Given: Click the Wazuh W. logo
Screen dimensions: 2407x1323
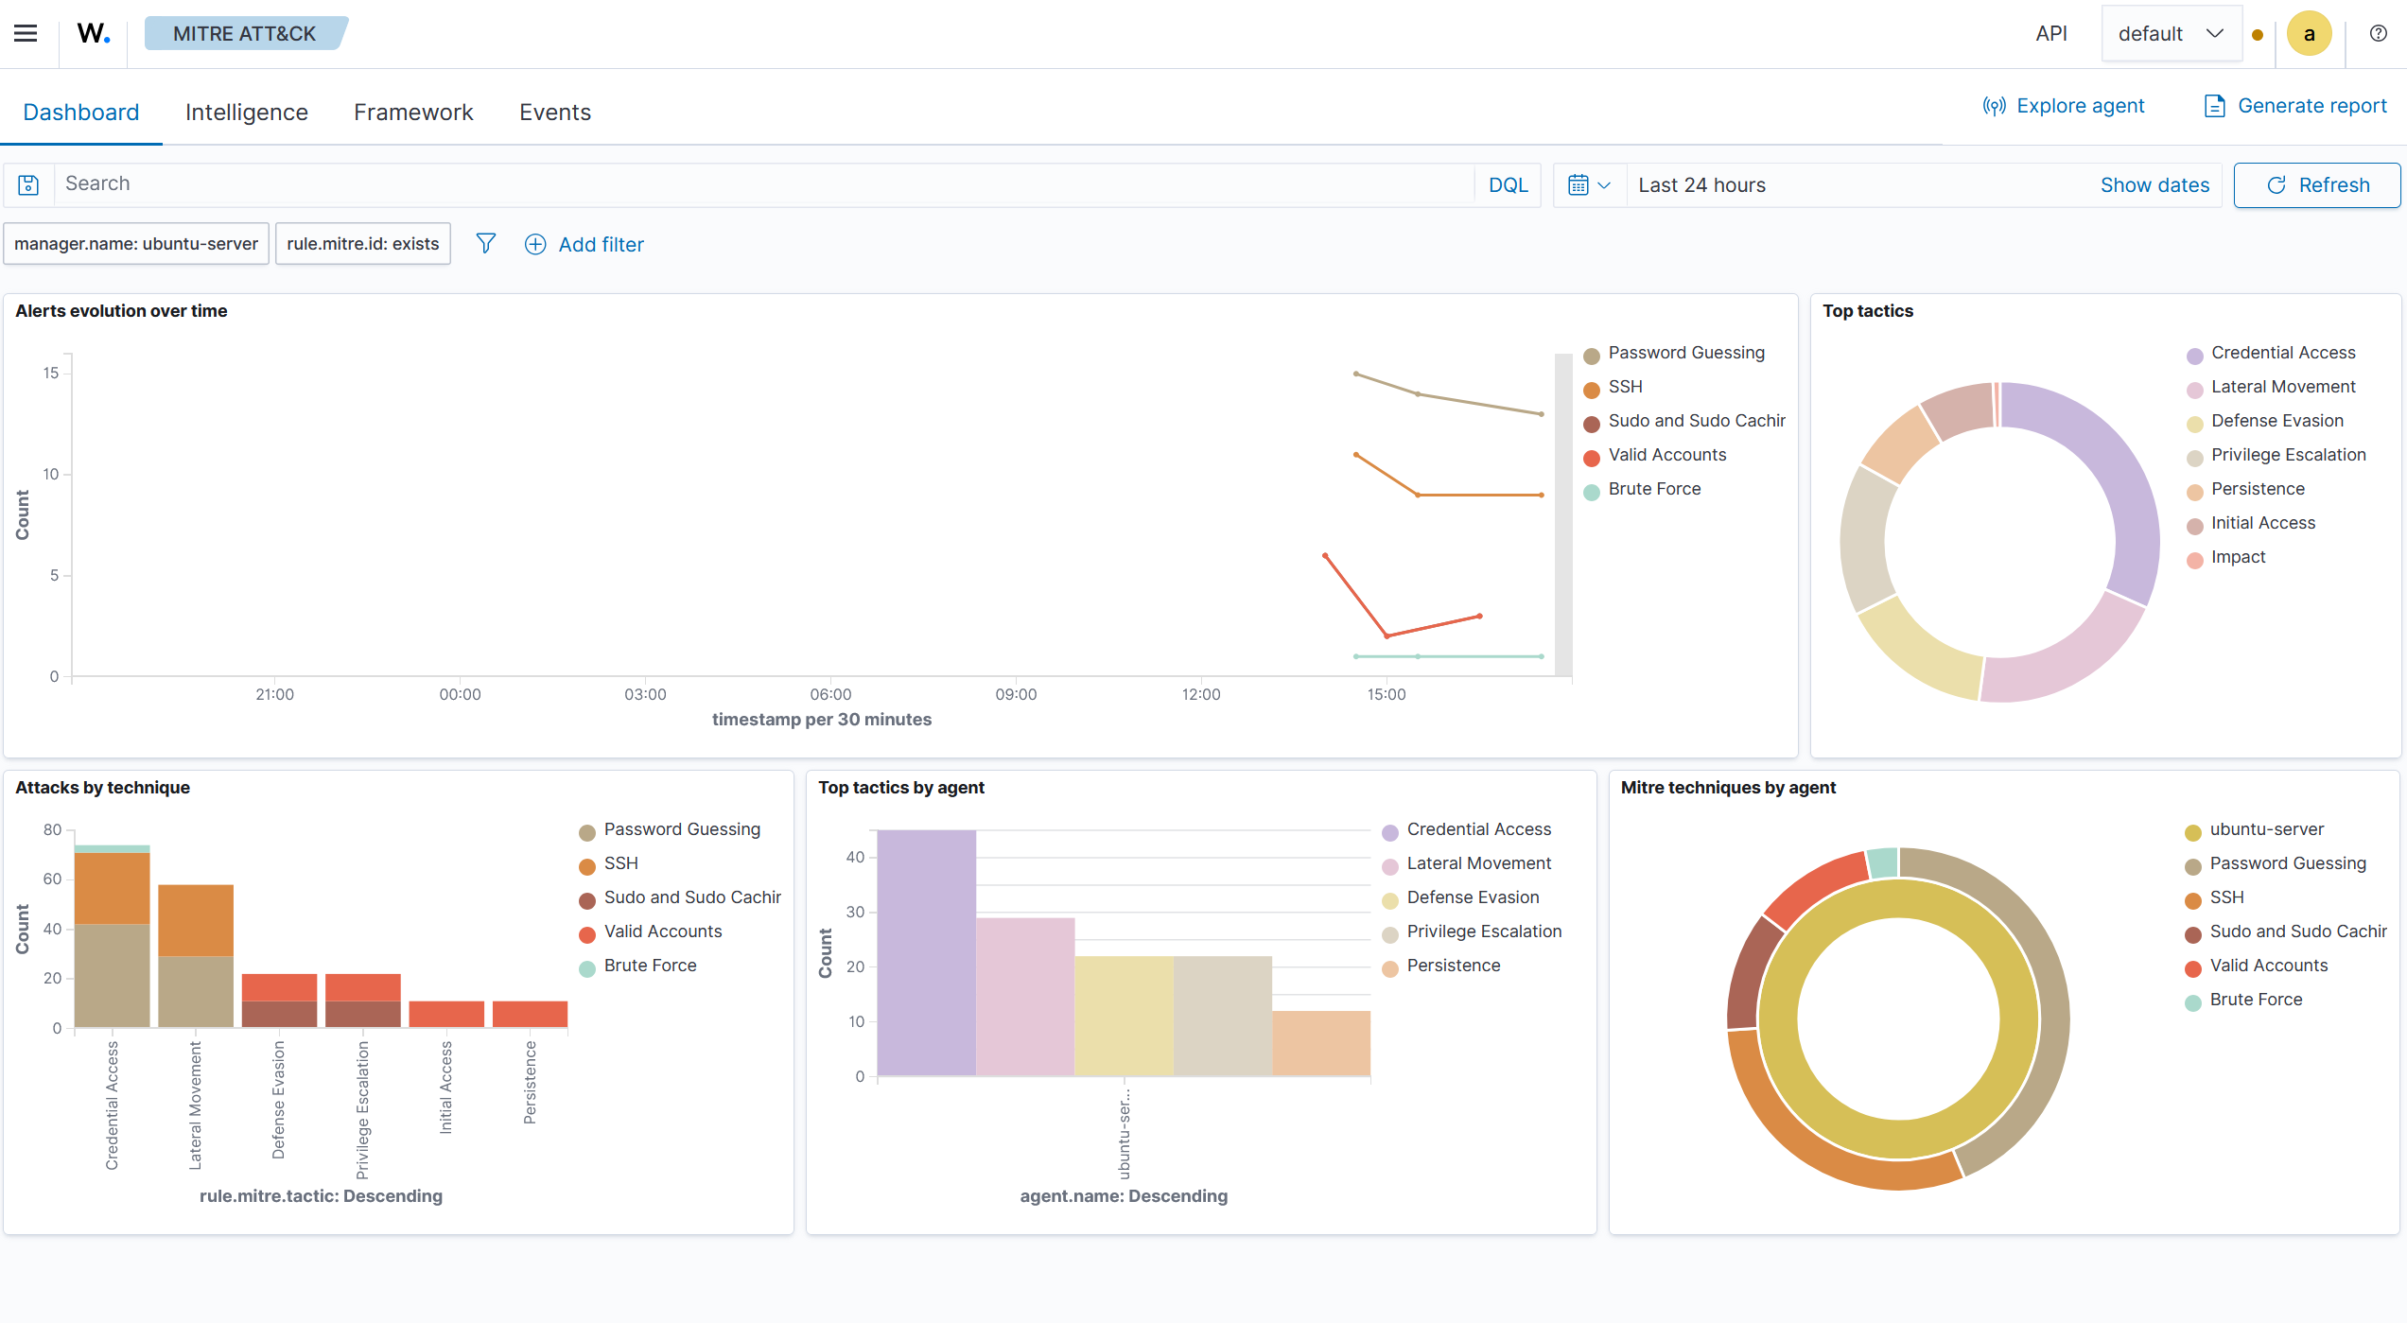Looking at the screenshot, I should (94, 34).
